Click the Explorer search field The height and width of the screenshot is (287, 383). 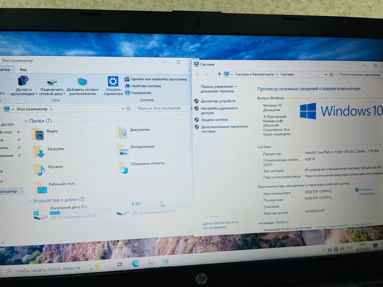[x=162, y=108]
